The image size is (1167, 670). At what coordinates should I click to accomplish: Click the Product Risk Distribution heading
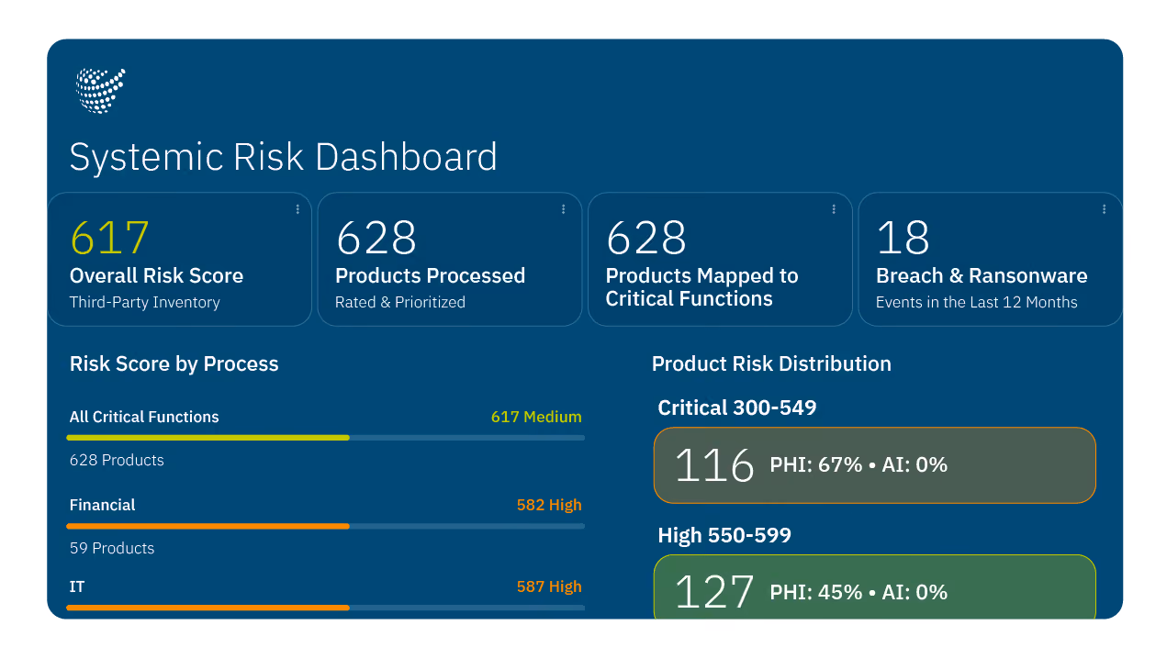(771, 363)
